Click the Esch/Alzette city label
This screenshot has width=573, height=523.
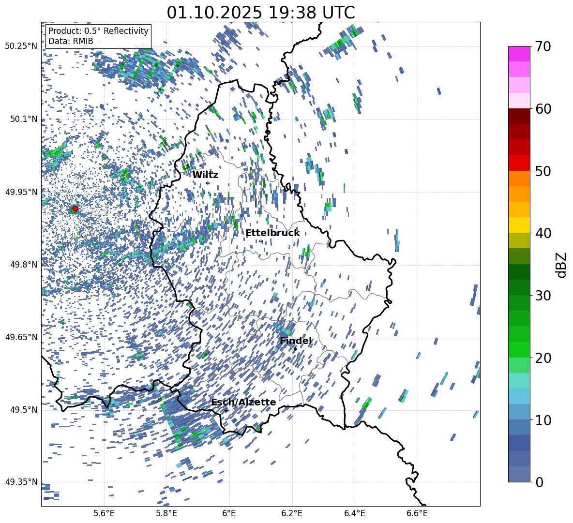244,402
